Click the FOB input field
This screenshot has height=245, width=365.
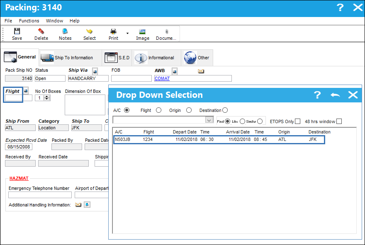tap(131, 78)
